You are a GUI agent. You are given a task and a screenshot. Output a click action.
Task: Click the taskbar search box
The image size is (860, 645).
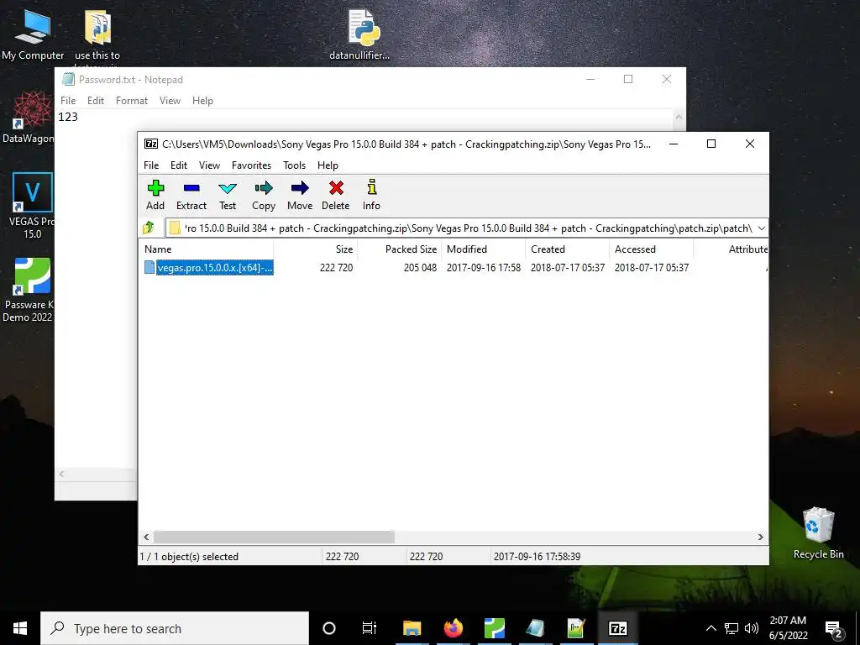point(175,628)
